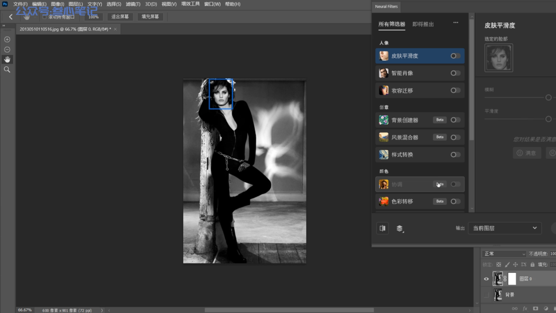Close the 20130510110516.jpg document tab
Viewport: 556px width, 313px height.
tap(115, 29)
